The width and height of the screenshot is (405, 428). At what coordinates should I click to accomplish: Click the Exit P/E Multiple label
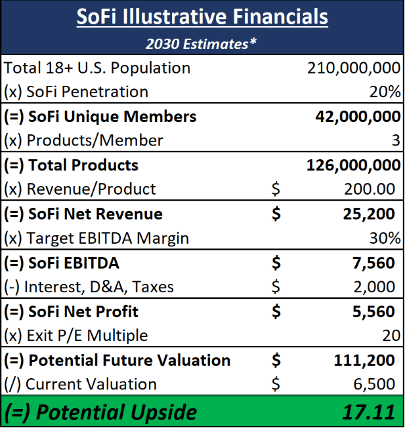point(76,336)
